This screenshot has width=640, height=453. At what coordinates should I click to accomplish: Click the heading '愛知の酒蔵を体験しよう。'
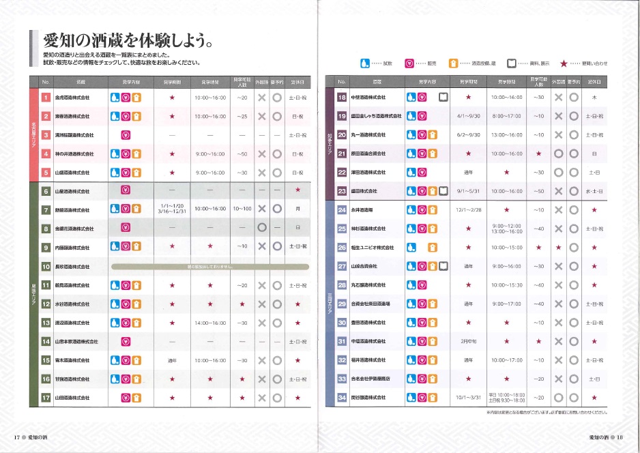coord(128,40)
